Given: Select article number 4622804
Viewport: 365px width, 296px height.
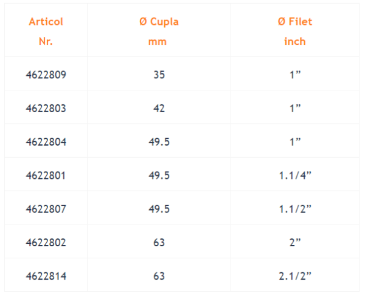Looking at the screenshot, I should pos(46,142).
